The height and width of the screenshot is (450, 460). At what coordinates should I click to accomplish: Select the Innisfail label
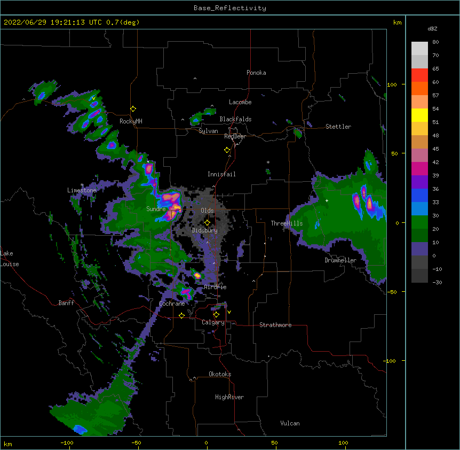(x=221, y=174)
